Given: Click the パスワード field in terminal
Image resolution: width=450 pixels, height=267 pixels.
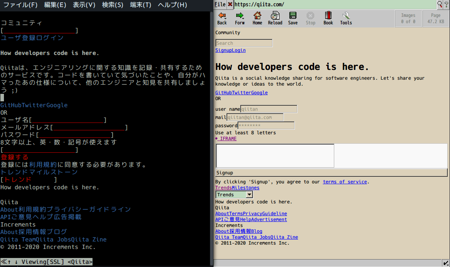Looking at the screenshot, I should click(75, 135).
